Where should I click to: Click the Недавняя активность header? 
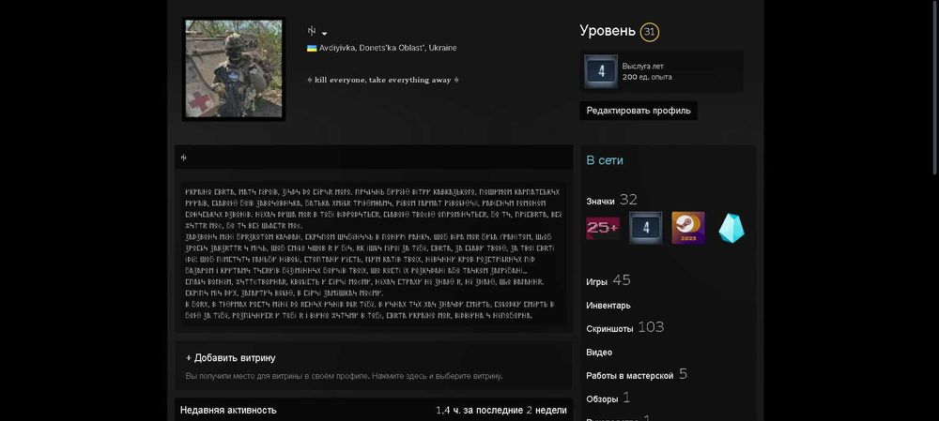(x=228, y=411)
